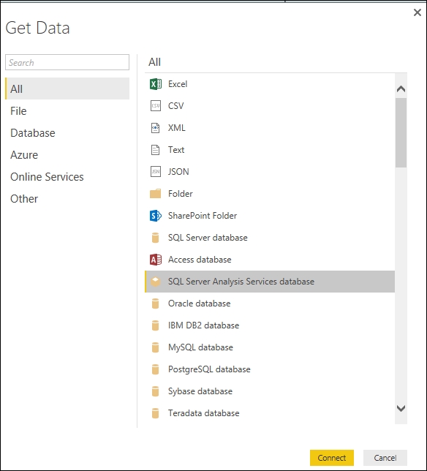The image size is (427, 471).
Task: Select Sybase database text
Action: (200, 391)
